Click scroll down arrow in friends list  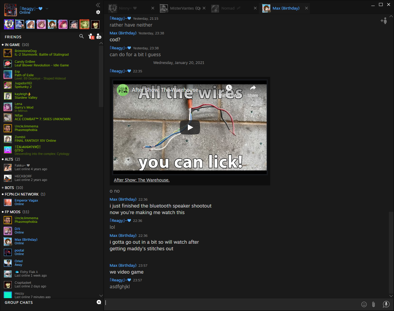pos(101,295)
